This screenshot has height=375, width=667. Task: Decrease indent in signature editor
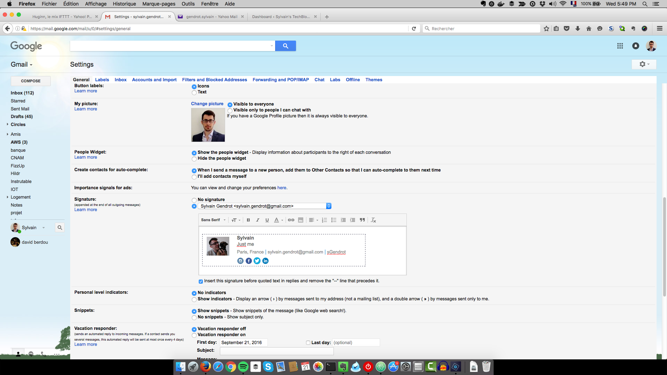click(x=343, y=220)
